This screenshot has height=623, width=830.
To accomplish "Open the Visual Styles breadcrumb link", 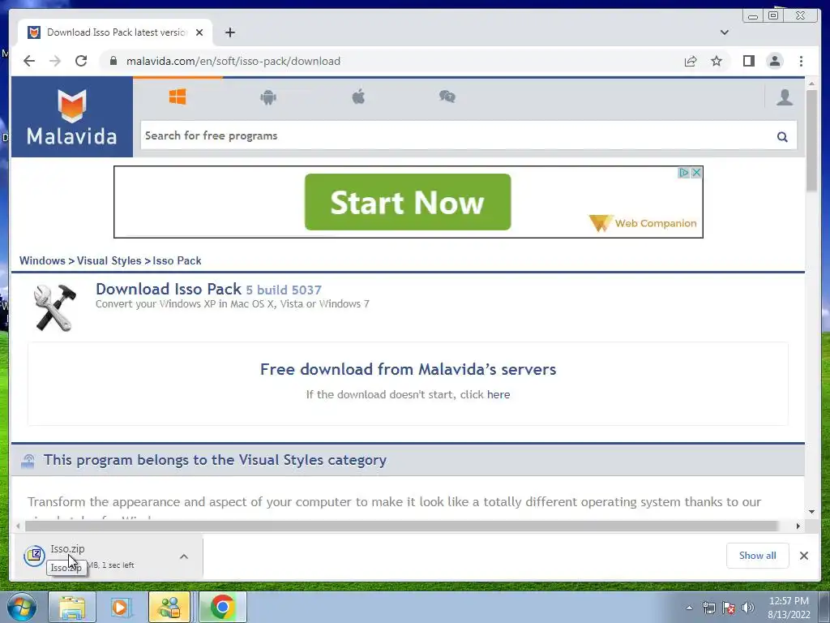I will 109,260.
